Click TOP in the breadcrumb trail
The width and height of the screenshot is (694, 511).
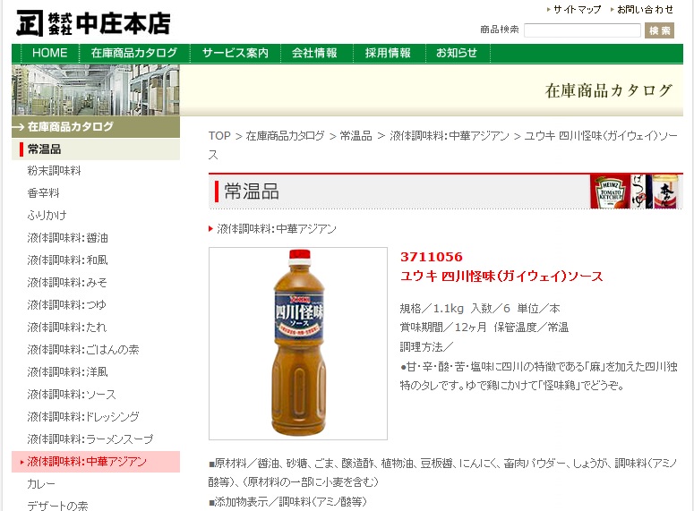point(219,136)
